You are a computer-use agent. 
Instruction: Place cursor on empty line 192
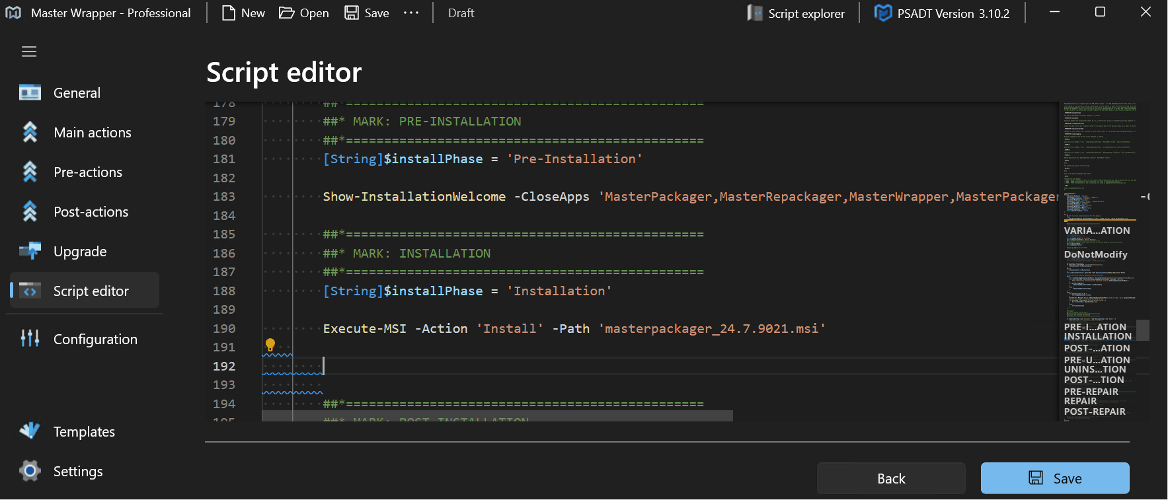coord(661,366)
